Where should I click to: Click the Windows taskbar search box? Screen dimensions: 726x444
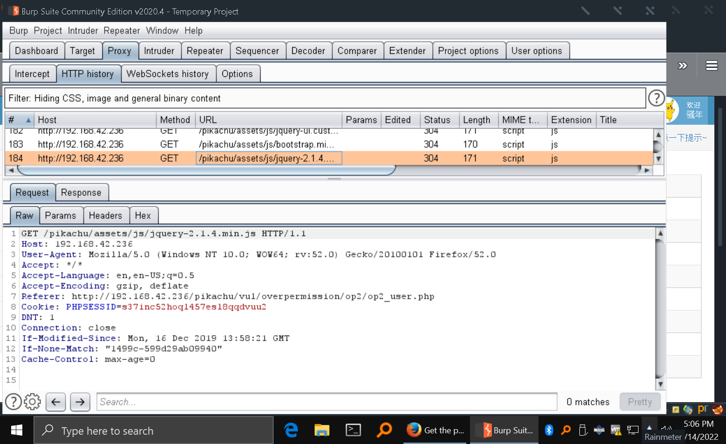pyautogui.click(x=154, y=431)
